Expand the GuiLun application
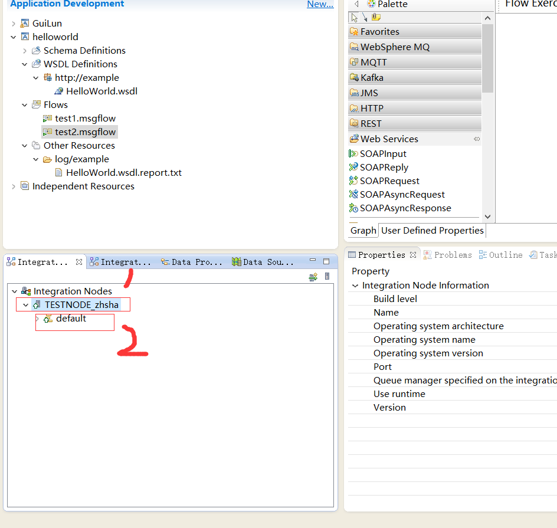The height and width of the screenshot is (528, 557). point(13,23)
